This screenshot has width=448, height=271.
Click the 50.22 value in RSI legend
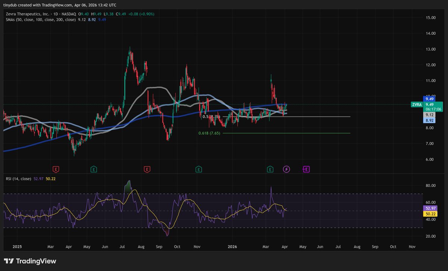coord(50,179)
